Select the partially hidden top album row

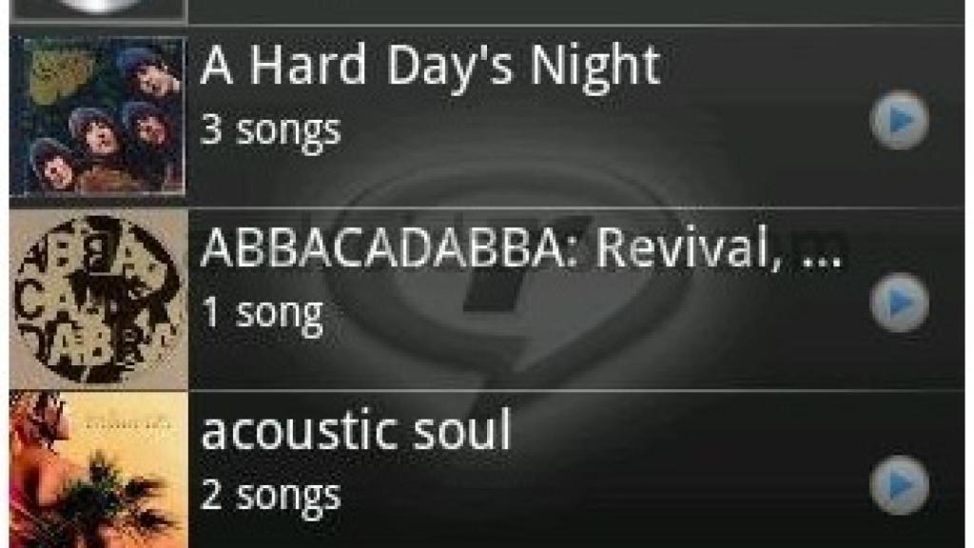pos(487,11)
